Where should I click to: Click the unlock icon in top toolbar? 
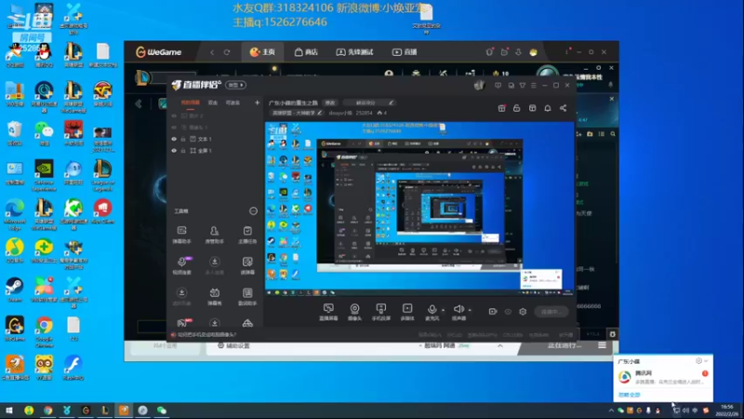pyautogui.click(x=517, y=108)
